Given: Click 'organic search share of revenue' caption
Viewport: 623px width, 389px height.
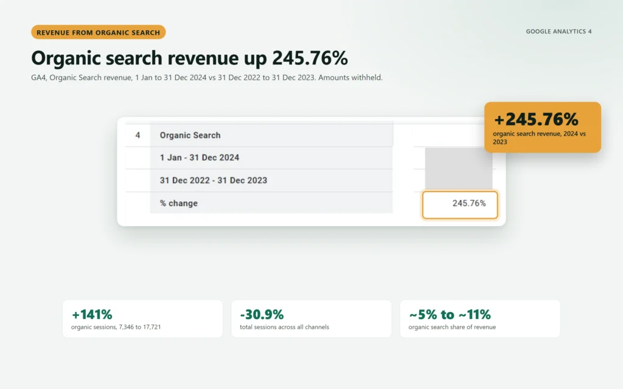Looking at the screenshot, I should 452,327.
